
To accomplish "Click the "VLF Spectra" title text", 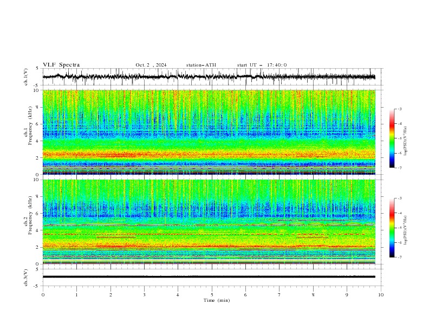I will (61, 65).
